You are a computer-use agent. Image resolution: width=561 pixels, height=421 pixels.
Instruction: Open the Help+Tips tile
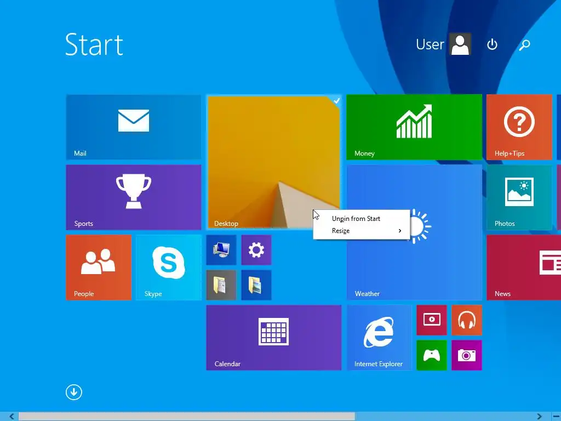[519, 127]
